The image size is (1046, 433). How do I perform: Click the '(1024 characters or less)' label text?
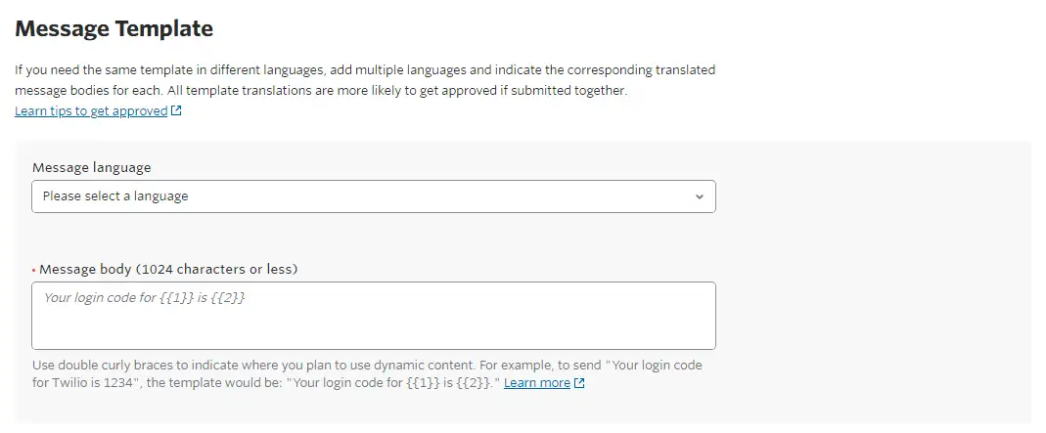(x=216, y=269)
